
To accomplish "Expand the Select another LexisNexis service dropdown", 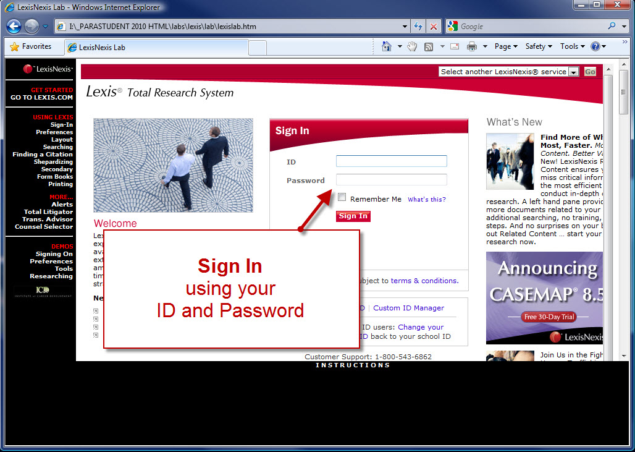I will 573,72.
